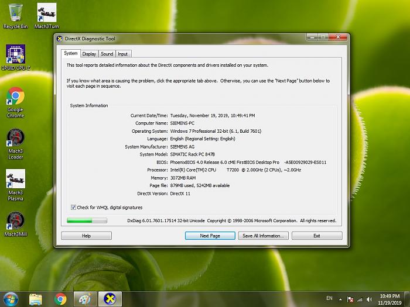Click the Intel Core 2 processor value
This screenshot has width=410, height=307.
pos(235,170)
